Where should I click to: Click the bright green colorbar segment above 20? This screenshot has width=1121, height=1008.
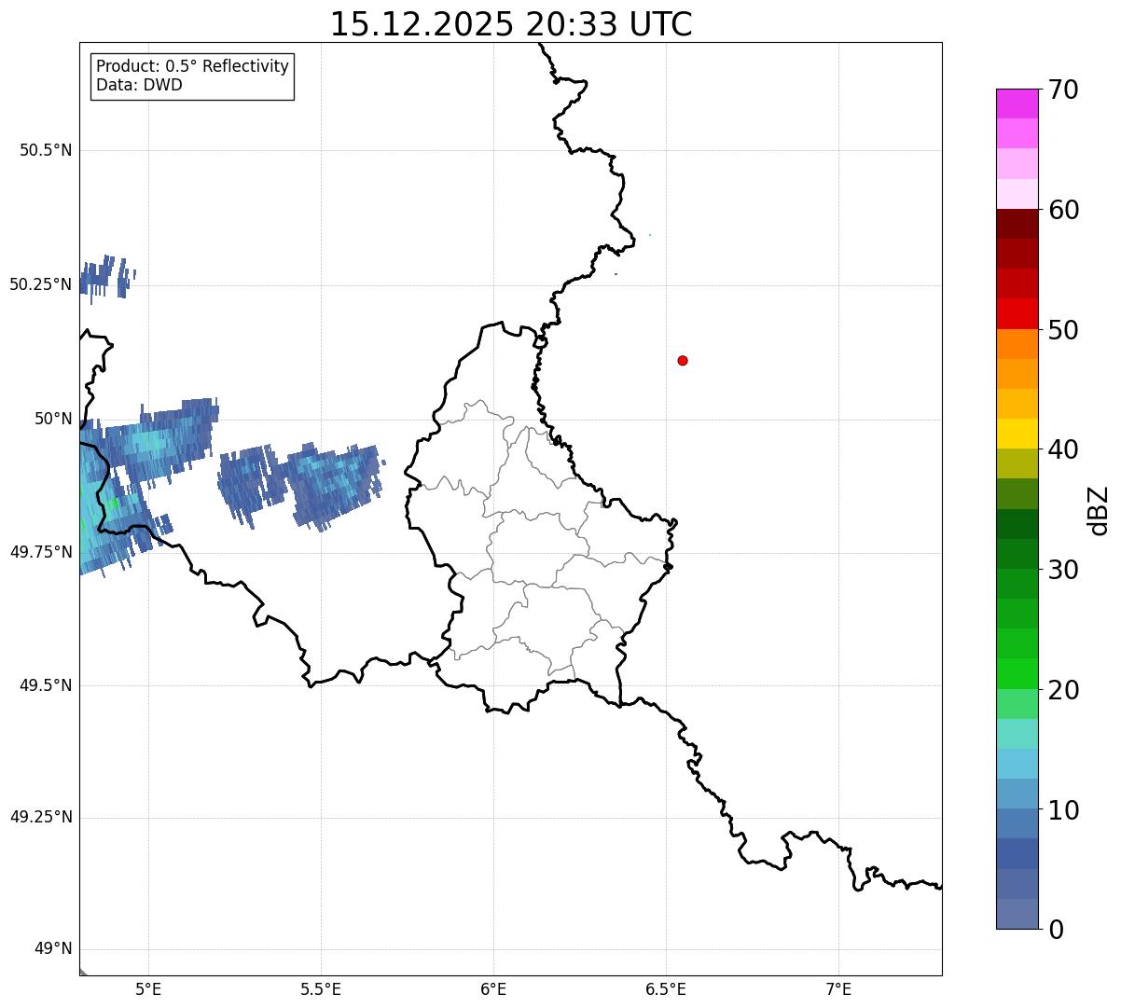tap(1017, 673)
